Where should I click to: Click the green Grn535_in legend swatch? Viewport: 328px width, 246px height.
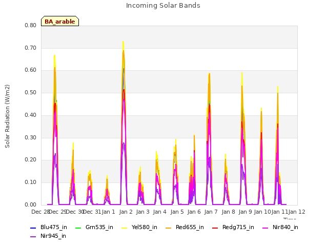[x=78, y=228]
